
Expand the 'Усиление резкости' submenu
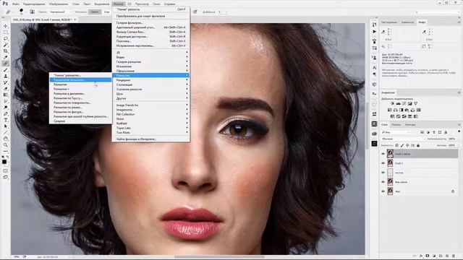[x=151, y=89]
